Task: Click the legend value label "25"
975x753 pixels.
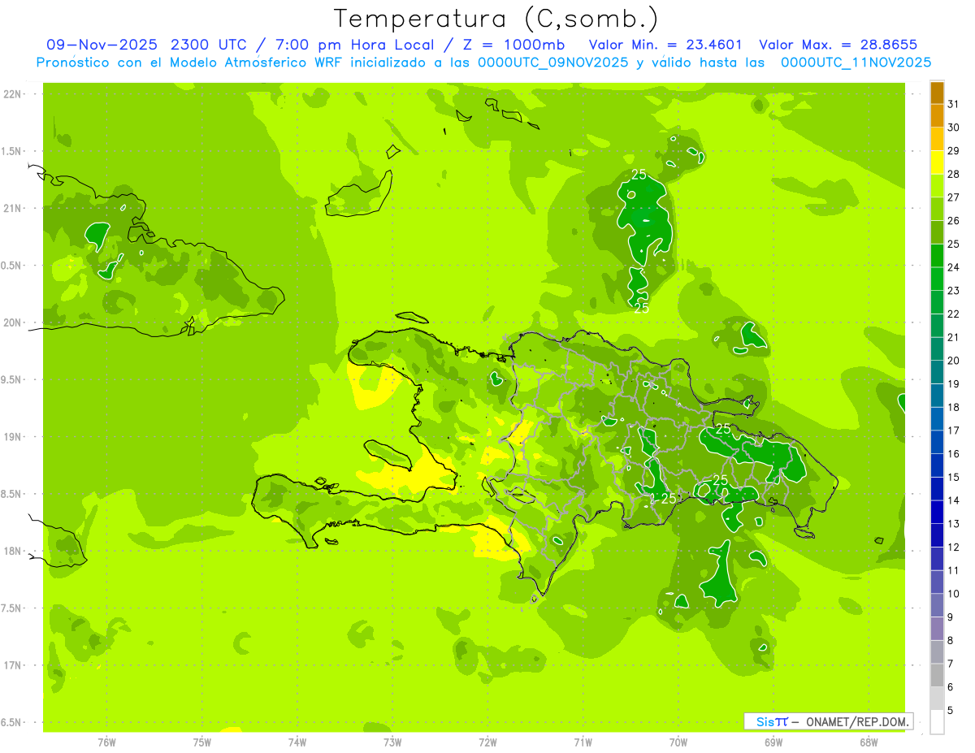Action: [x=954, y=244]
